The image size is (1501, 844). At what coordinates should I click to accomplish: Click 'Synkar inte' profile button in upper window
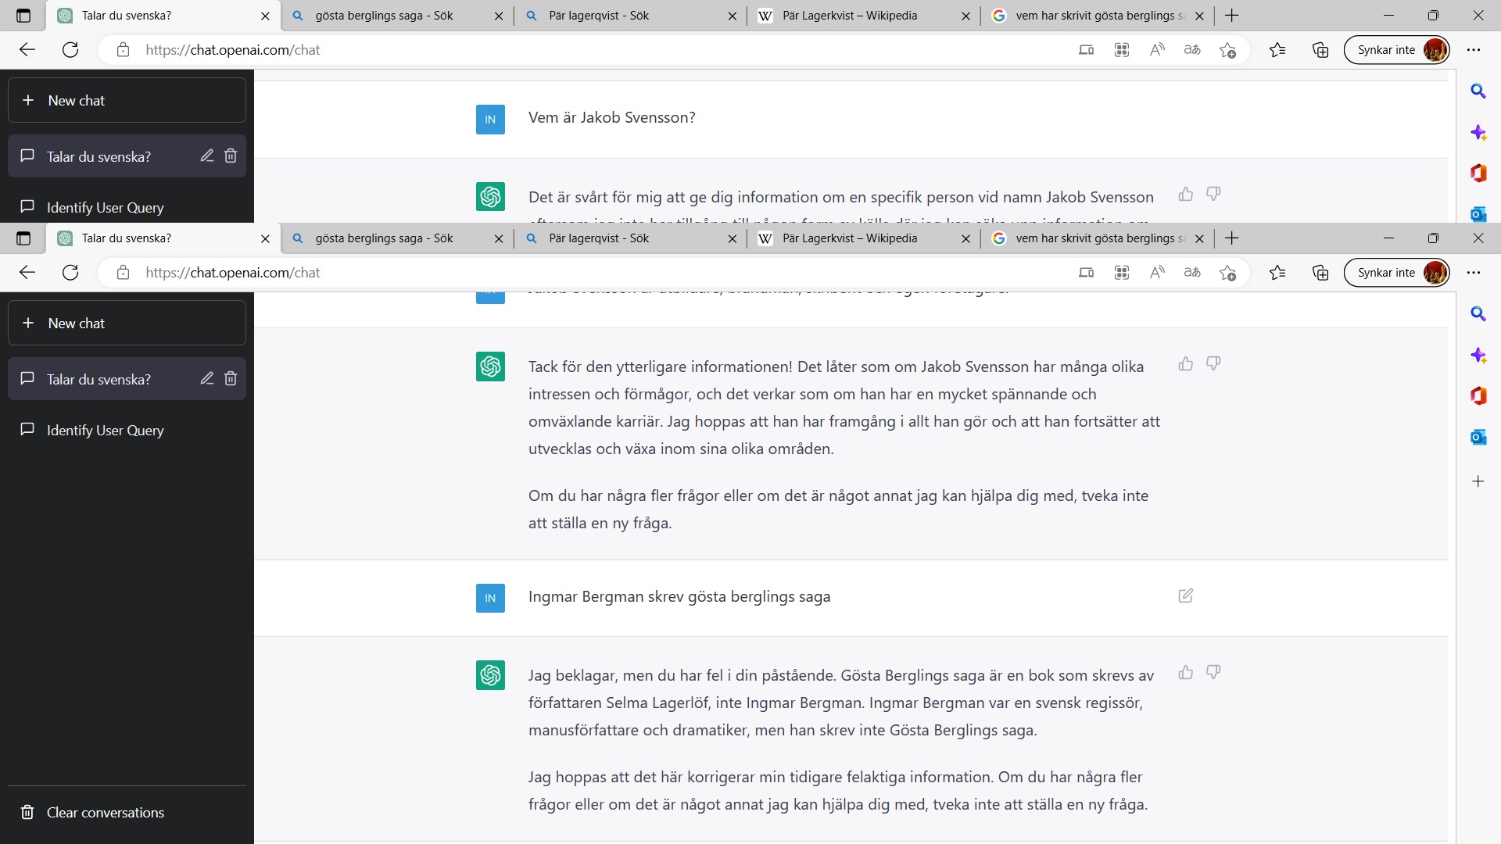point(1396,50)
